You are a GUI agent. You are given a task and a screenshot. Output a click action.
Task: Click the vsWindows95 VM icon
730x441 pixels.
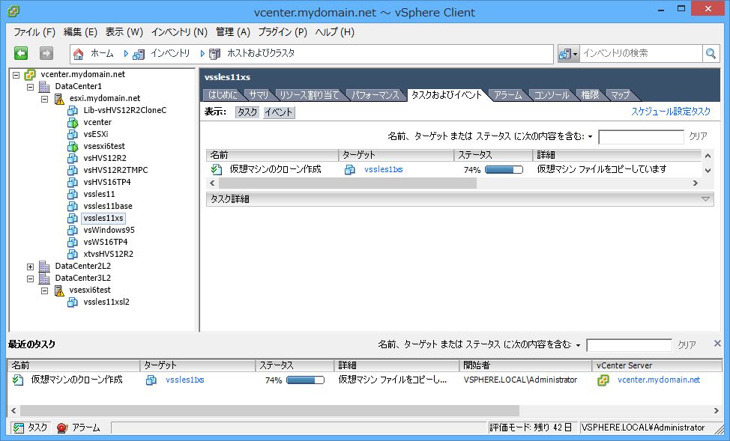73,231
